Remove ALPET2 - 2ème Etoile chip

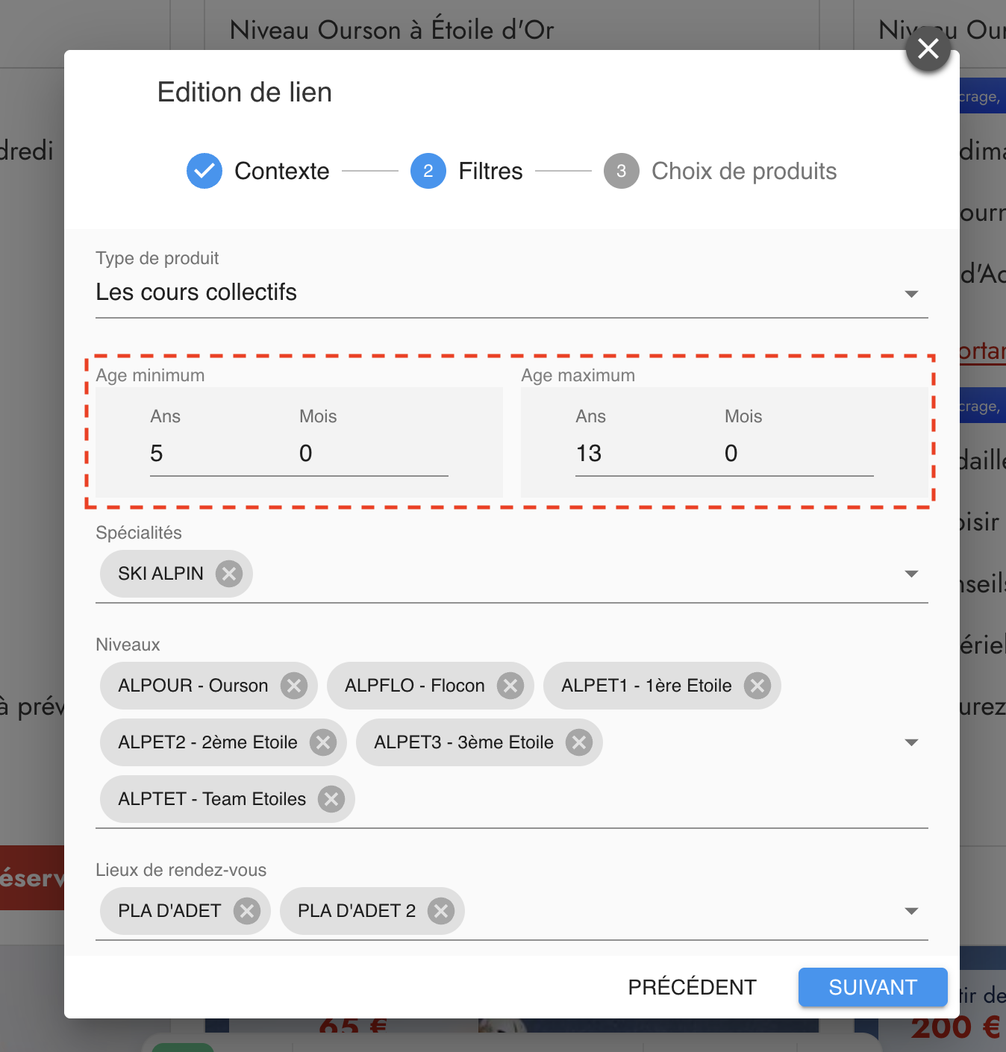(x=323, y=742)
